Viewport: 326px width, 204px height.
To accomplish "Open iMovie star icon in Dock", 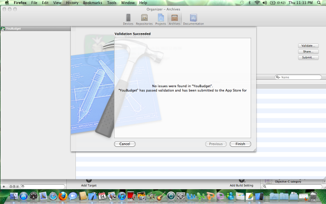I will click(151, 196).
